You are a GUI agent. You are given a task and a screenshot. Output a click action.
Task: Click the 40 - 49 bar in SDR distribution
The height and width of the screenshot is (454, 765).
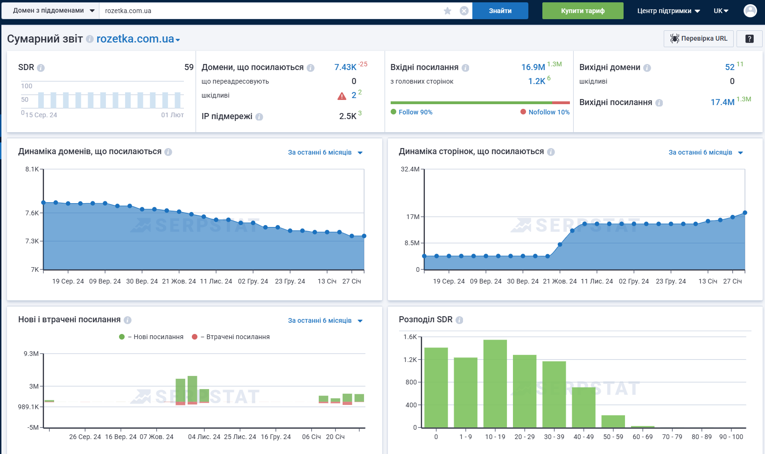[x=584, y=407]
